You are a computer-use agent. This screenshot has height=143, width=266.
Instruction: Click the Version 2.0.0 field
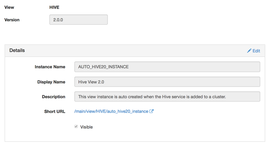click(79, 20)
